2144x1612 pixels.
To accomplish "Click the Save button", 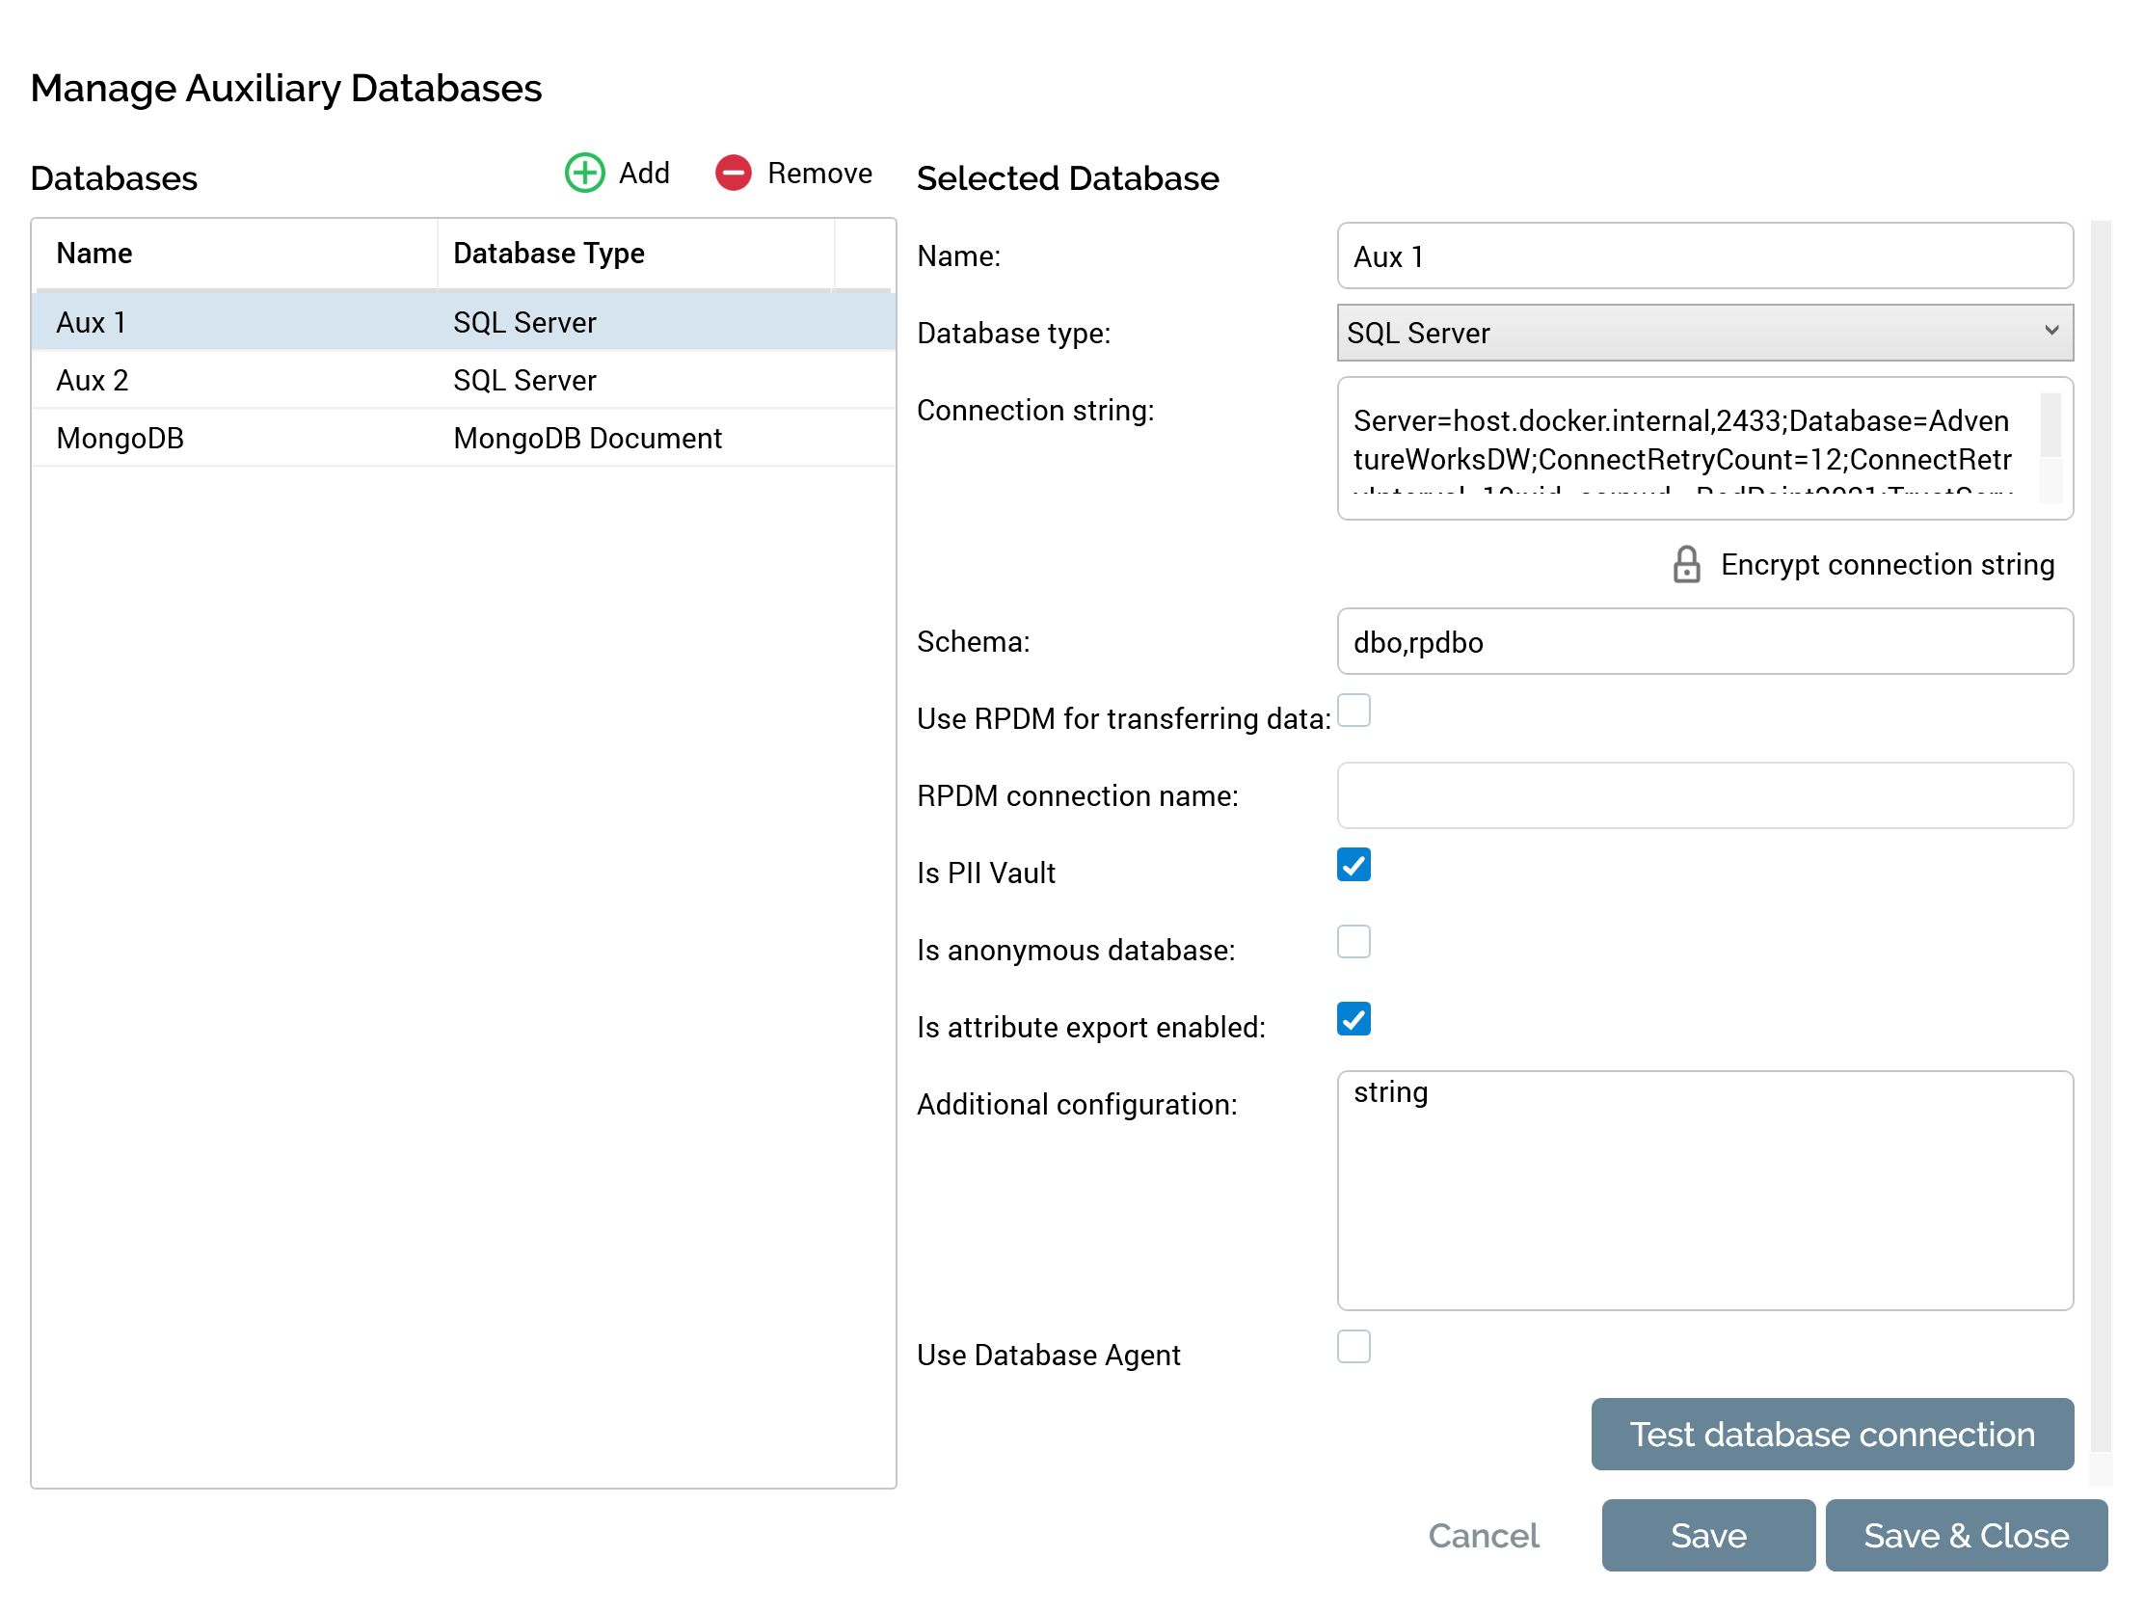I will click(x=1708, y=1536).
